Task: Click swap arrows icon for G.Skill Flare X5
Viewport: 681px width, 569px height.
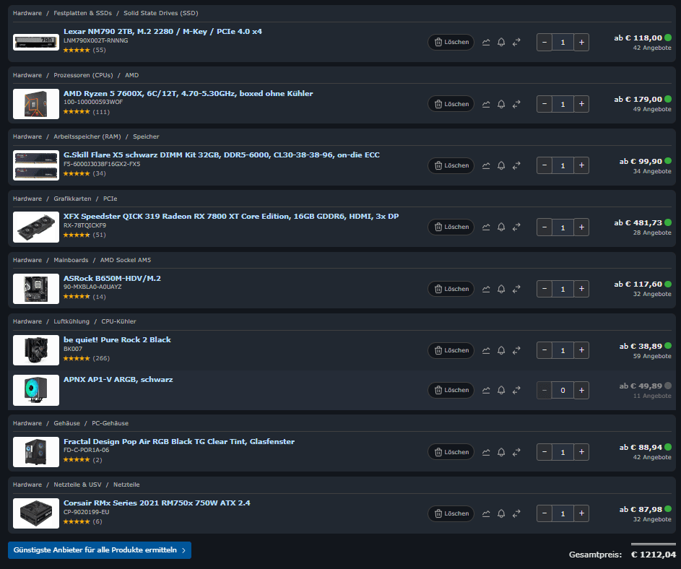Action: tap(516, 165)
